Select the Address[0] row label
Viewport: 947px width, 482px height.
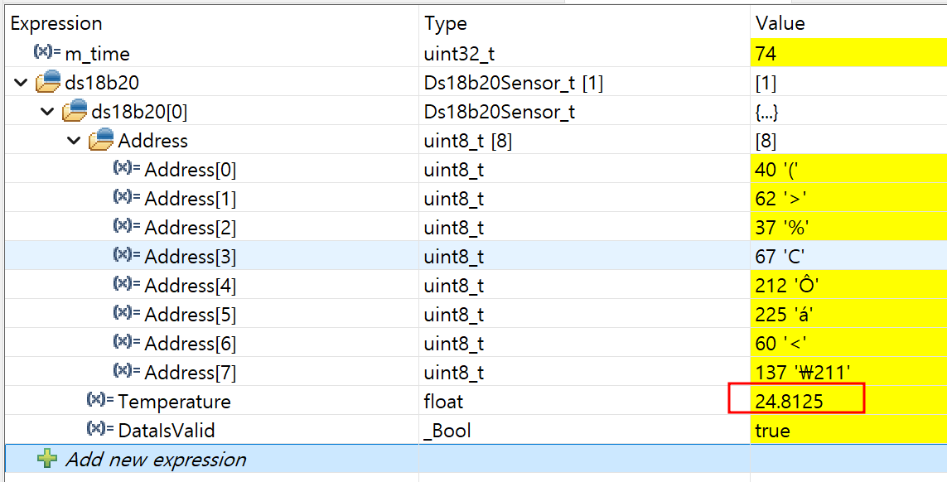(x=191, y=171)
